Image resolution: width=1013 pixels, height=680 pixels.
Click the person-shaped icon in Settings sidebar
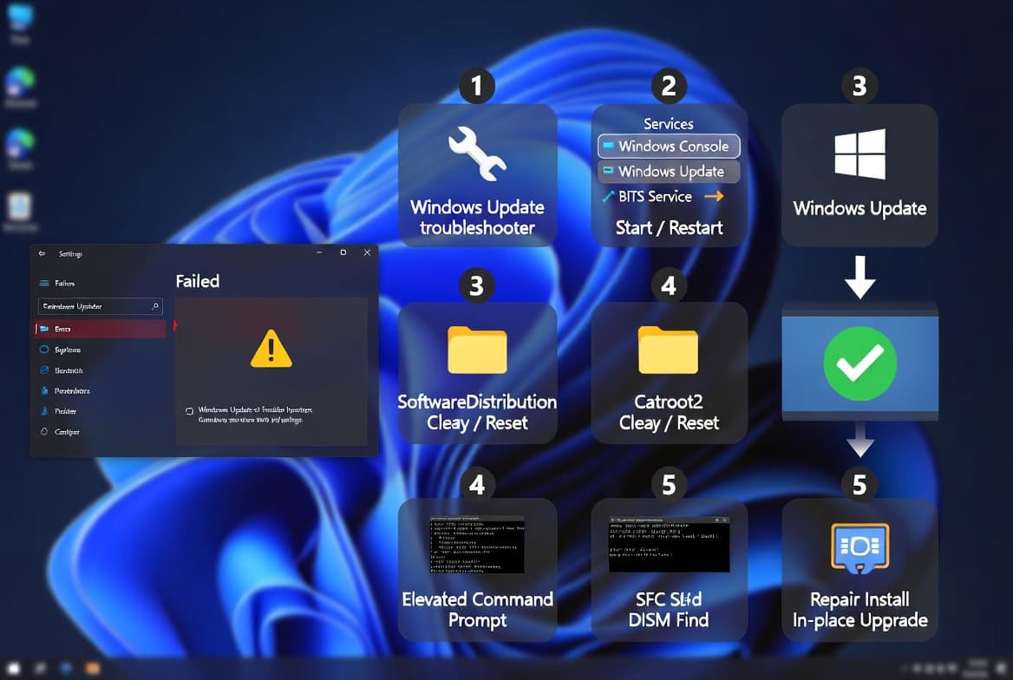(44, 411)
